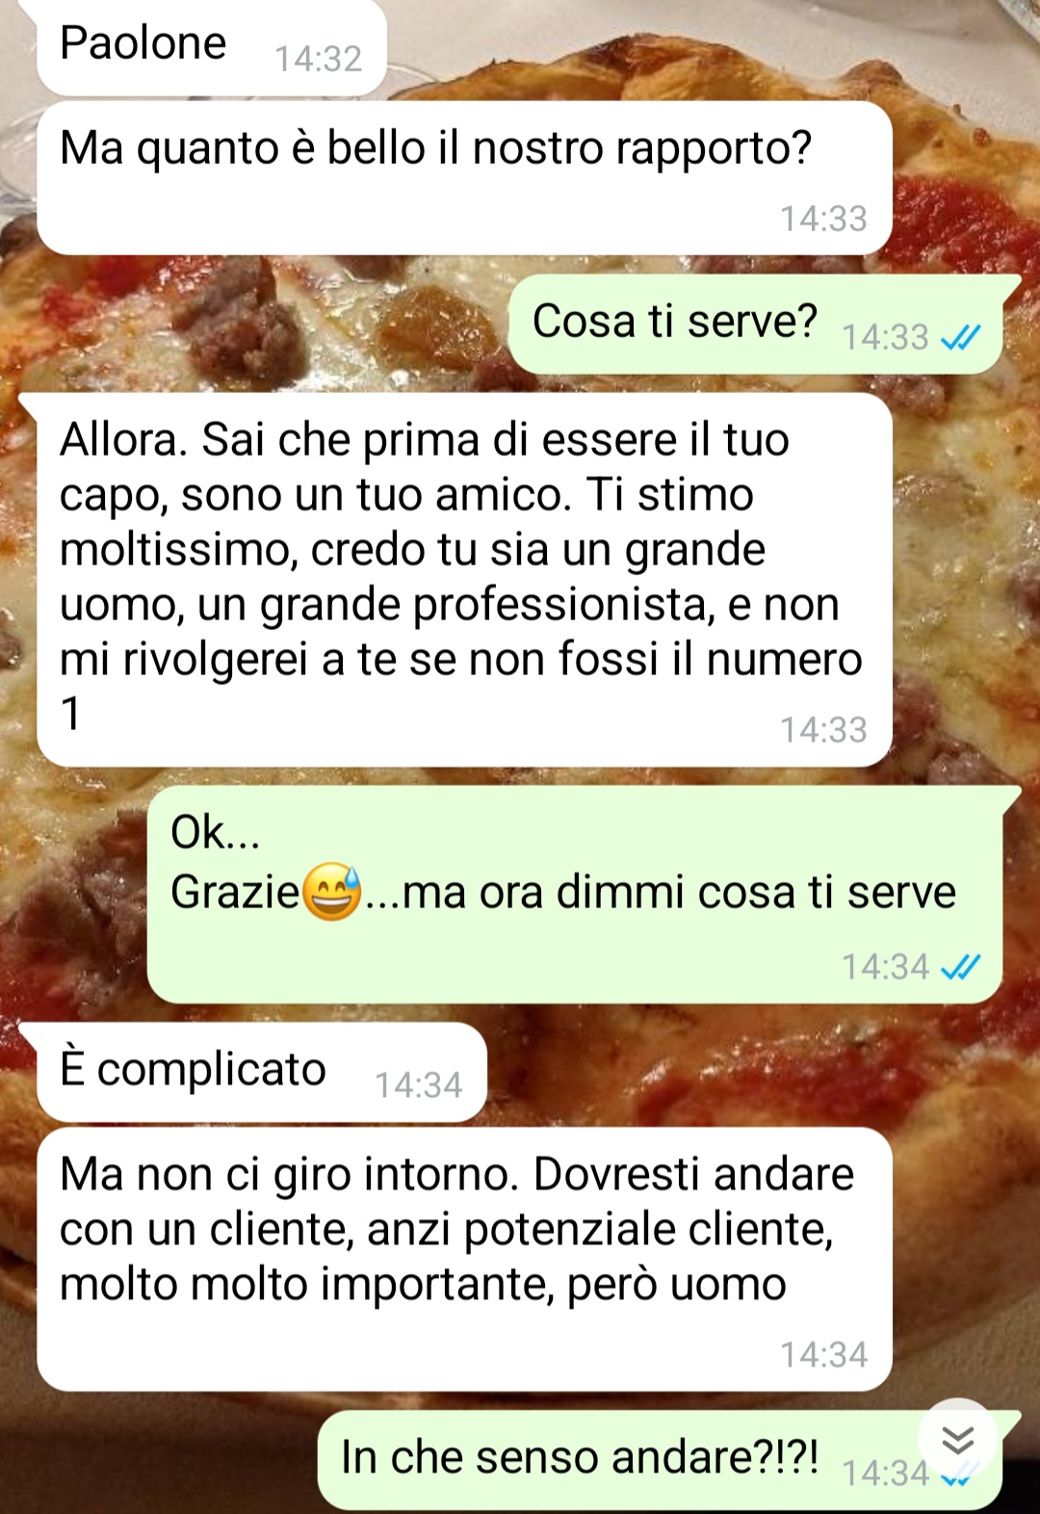
Task: Select the message starting with 'Allora. Sai che prima'
Action: 464,580
